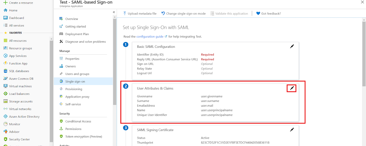Open the configuration guide link
The height and width of the screenshot is (146, 366).
click(x=150, y=36)
